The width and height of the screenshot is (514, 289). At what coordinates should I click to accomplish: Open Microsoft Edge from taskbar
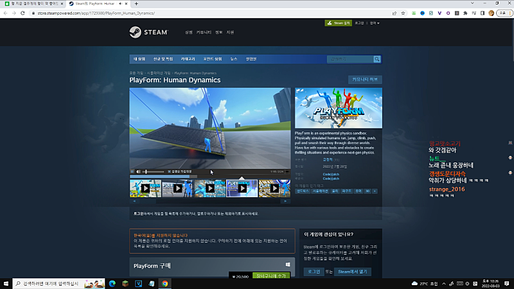pos(112,283)
